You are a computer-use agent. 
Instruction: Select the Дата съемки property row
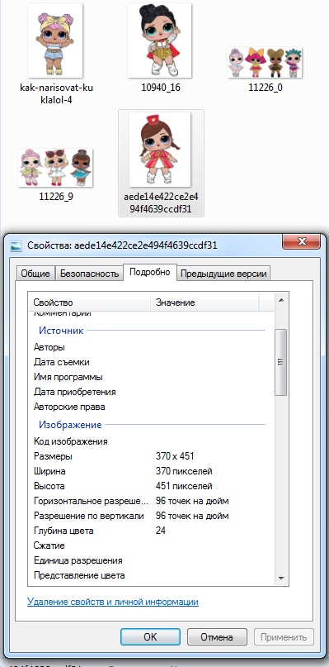pyautogui.click(x=151, y=362)
